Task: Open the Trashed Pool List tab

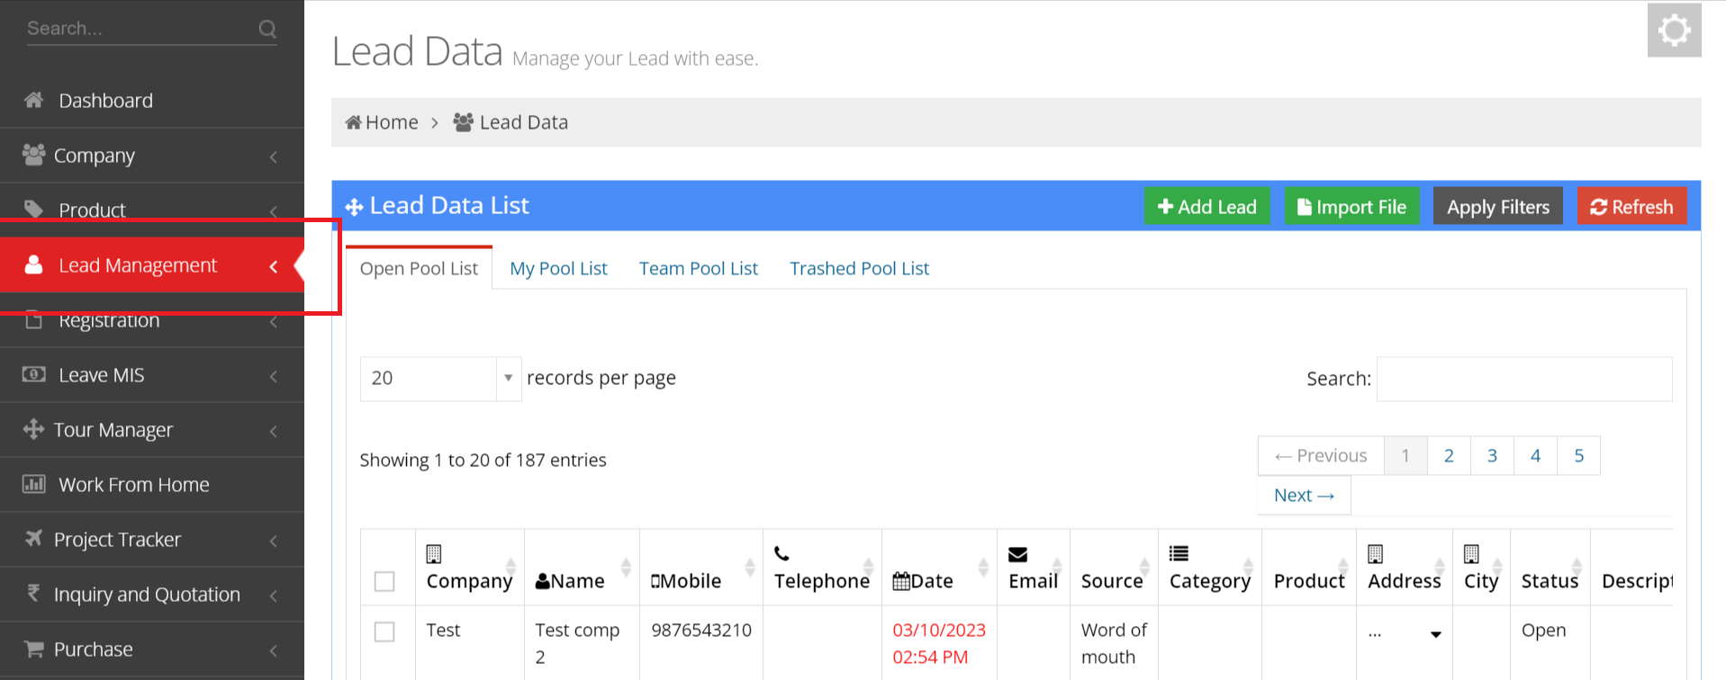Action: click(859, 269)
